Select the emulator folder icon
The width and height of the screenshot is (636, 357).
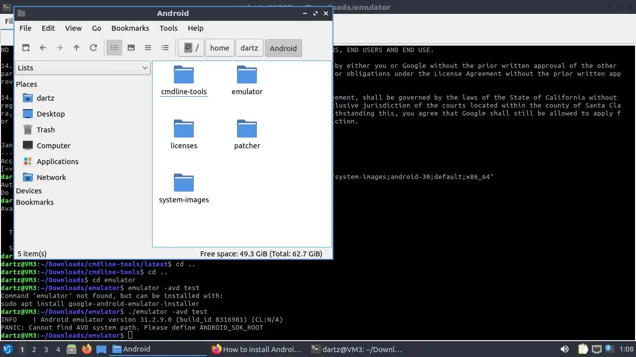(x=247, y=74)
